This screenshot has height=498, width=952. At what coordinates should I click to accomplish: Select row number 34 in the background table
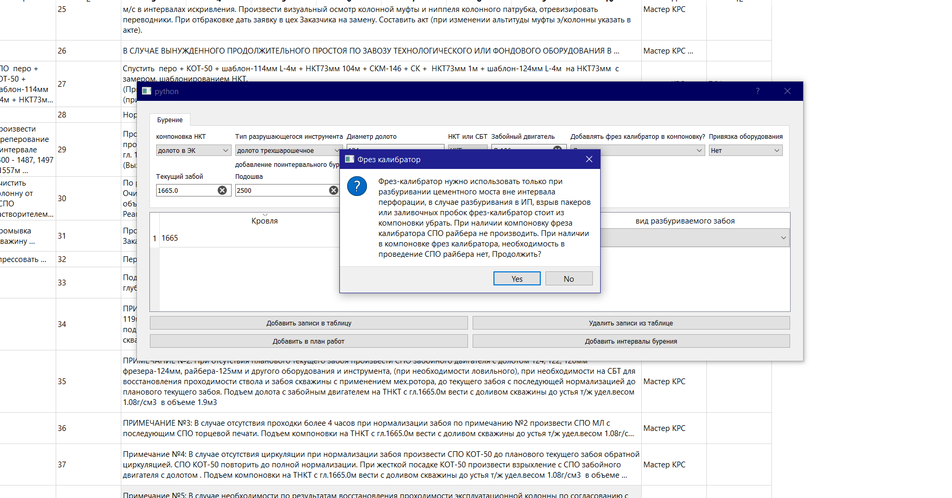click(x=88, y=324)
